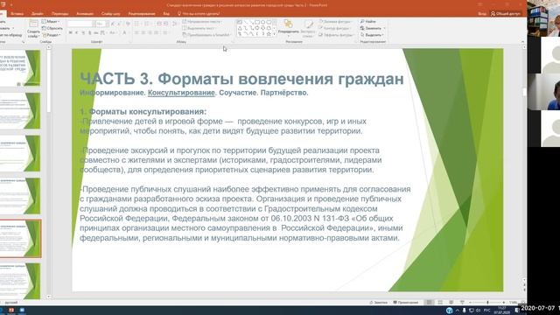Collapse the ribbon using the arrow
Image resolution: width=560 pixels, height=315 pixels.
coord(522,42)
